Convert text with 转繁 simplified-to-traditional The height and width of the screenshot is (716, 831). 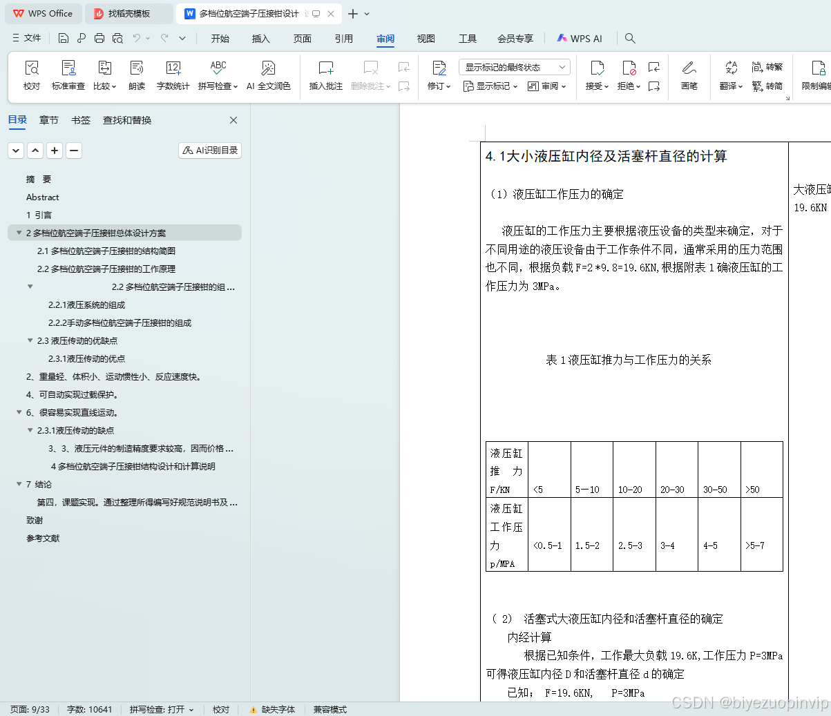(767, 67)
